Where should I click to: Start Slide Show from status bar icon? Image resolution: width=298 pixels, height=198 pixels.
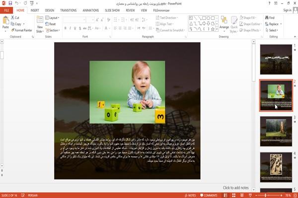tap(250, 196)
